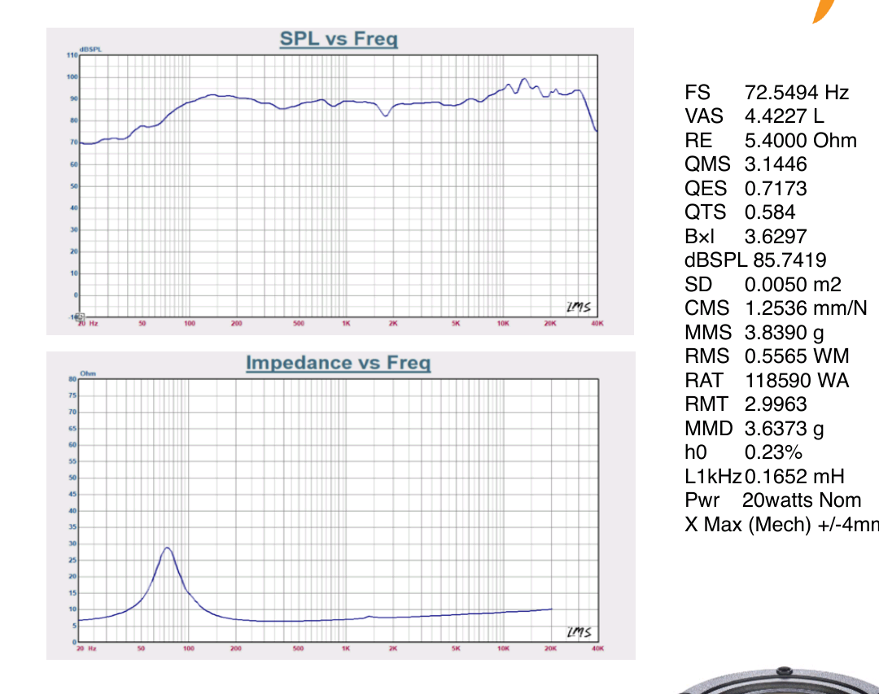The height and width of the screenshot is (694, 879).
Task: Select the Pwr 20watts Nom line
Action: tap(772, 500)
